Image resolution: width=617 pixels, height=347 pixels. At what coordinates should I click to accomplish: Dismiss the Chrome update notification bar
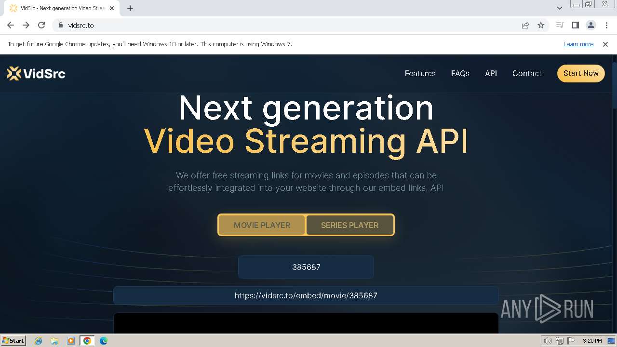[605, 44]
